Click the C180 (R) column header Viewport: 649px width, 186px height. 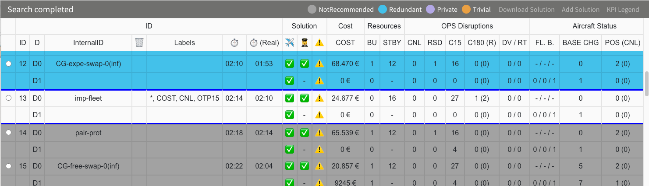(482, 43)
